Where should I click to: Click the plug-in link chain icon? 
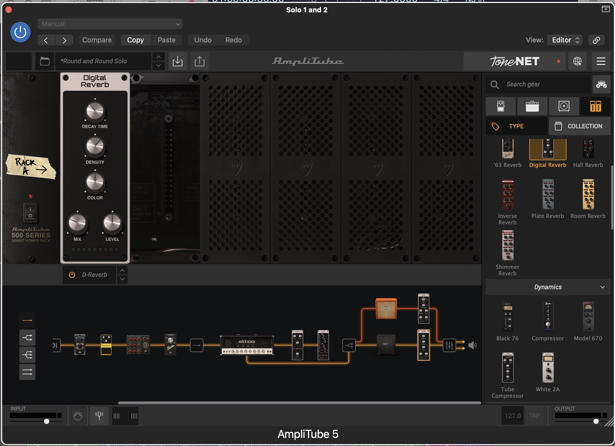pos(596,40)
